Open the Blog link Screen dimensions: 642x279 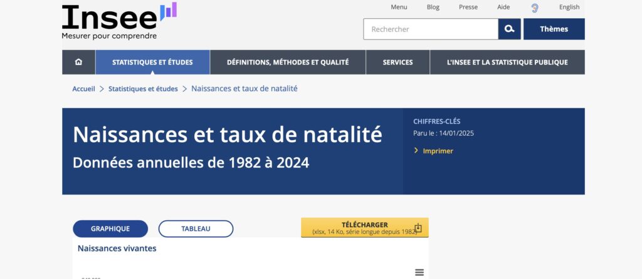433,8
